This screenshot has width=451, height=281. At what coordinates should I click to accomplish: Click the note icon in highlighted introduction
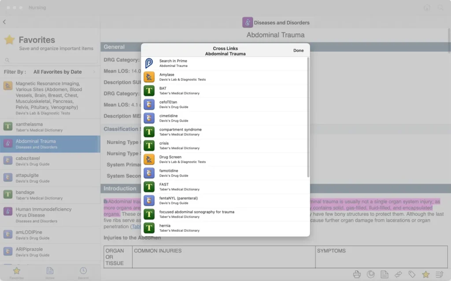pos(106,201)
